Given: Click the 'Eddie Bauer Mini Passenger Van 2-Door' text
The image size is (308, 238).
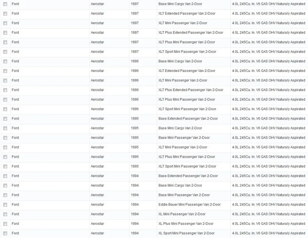Looking at the screenshot, I should coord(189,205).
